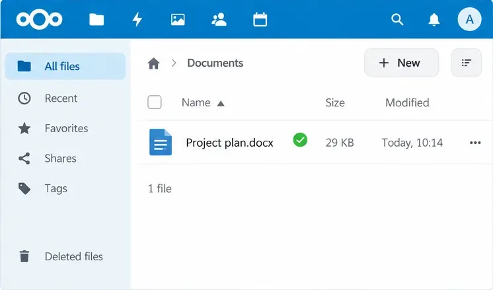Click the search magnifier icon
This screenshot has height=290, width=493.
397,19
